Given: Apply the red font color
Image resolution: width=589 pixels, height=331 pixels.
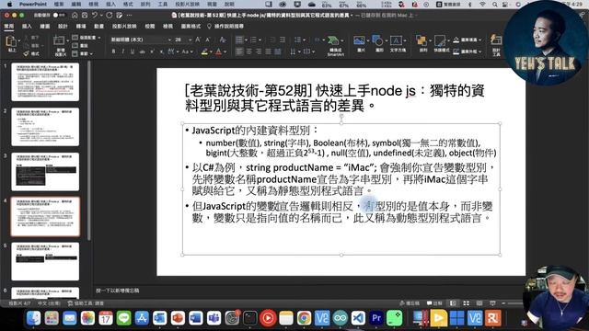Looking at the screenshot, I should (x=218, y=51).
